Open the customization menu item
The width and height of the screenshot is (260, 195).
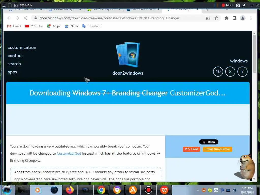pyautogui.click(x=22, y=47)
